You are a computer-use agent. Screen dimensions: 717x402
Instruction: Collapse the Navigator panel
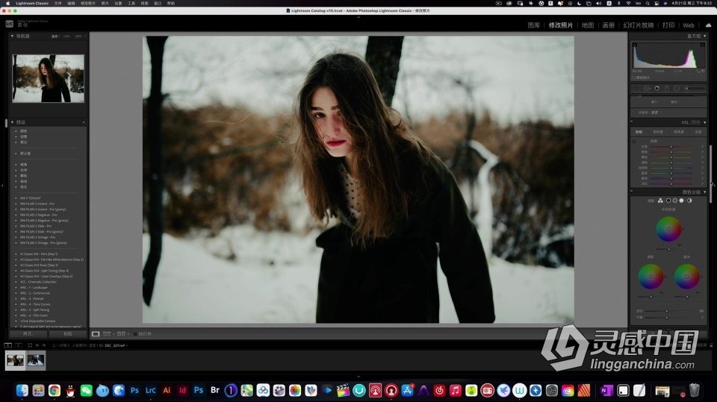(x=12, y=36)
